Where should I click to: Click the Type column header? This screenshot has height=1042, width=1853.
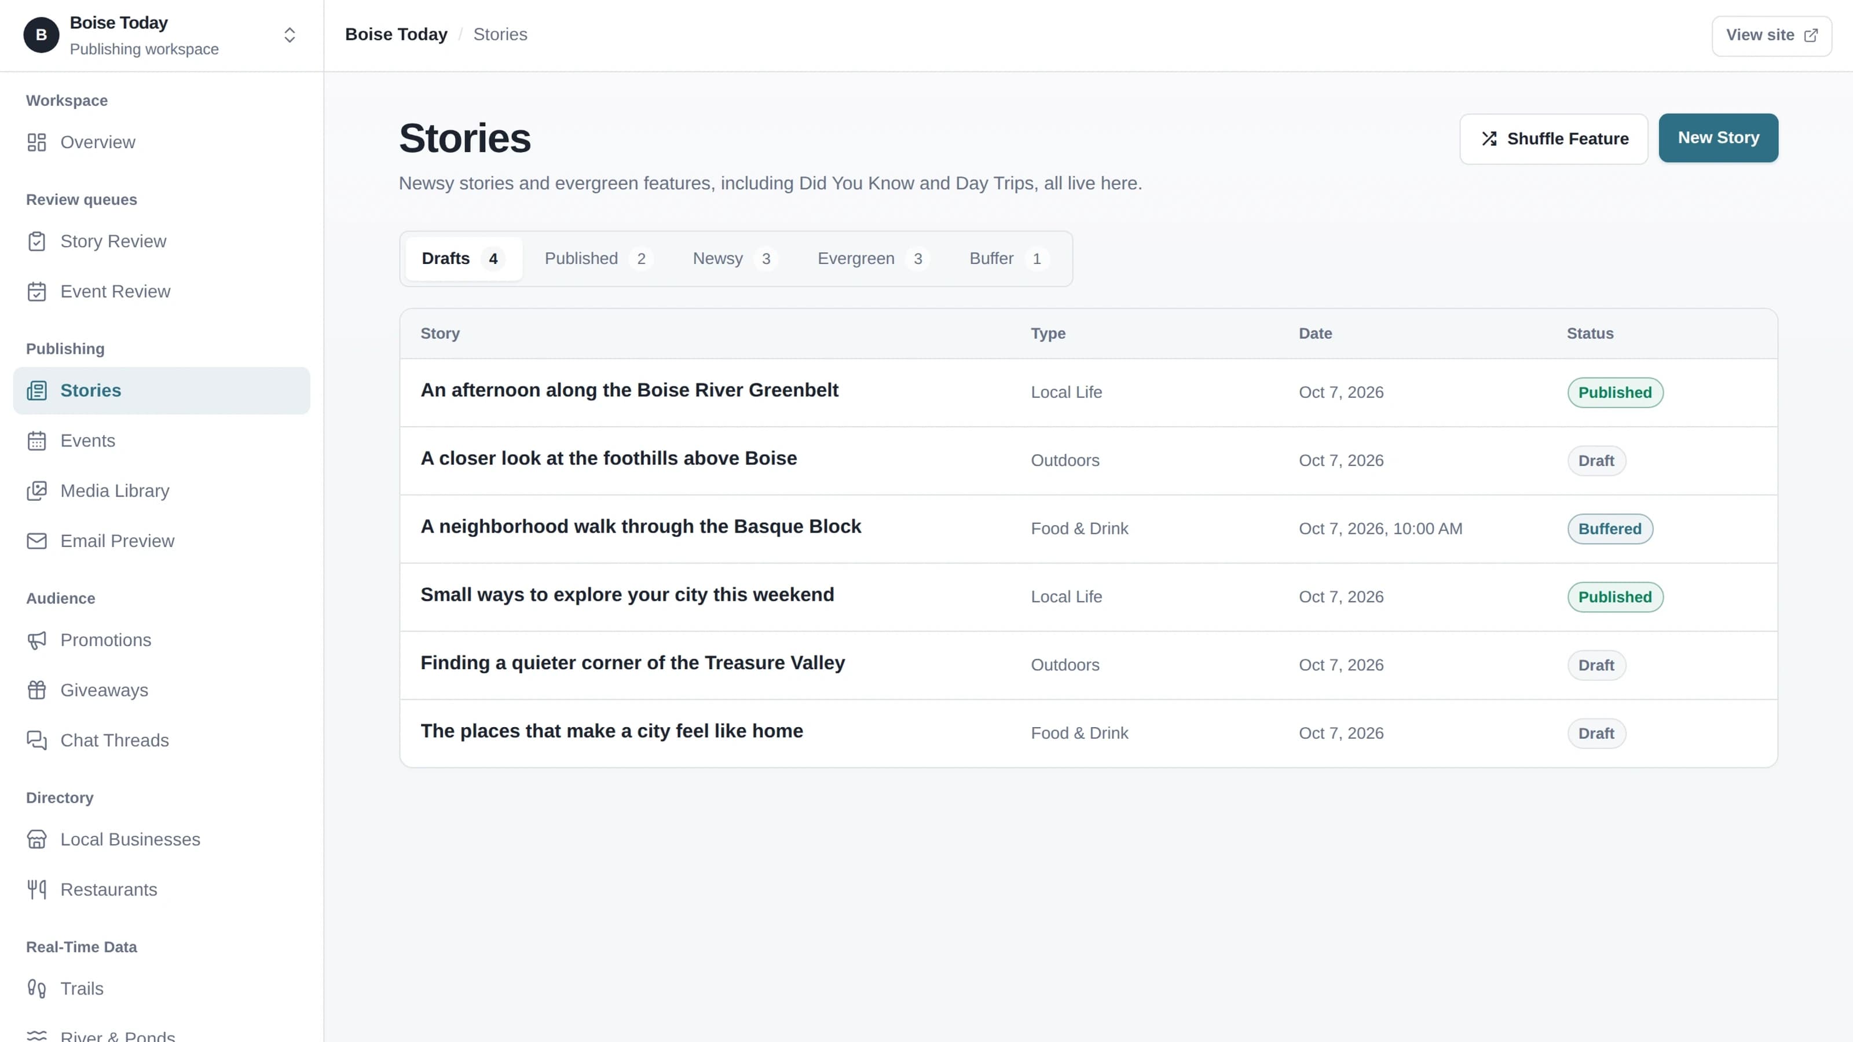click(x=1048, y=333)
